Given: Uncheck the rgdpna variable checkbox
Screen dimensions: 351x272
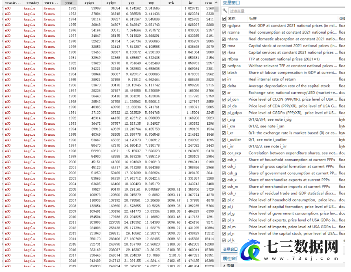Looking at the screenshot, I should 224,26.
